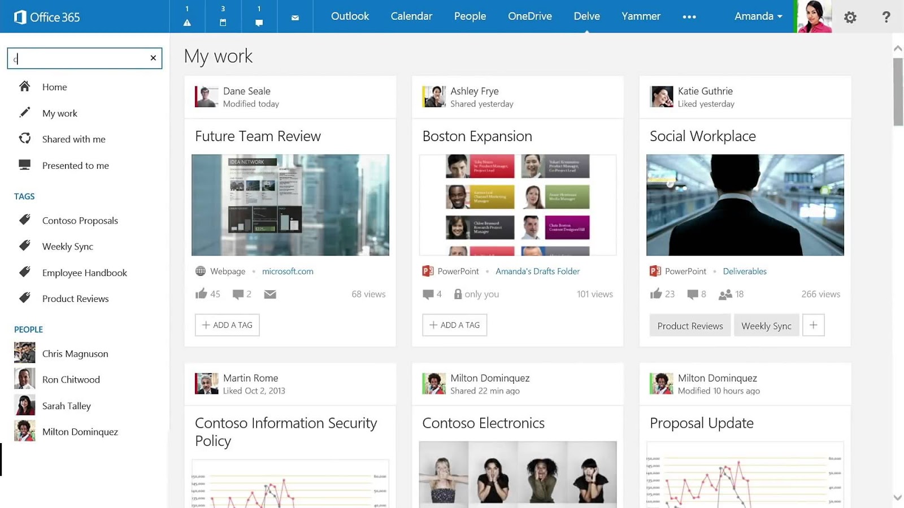The width and height of the screenshot is (904, 508).
Task: Open comments on Boston Expansion
Action: point(428,294)
